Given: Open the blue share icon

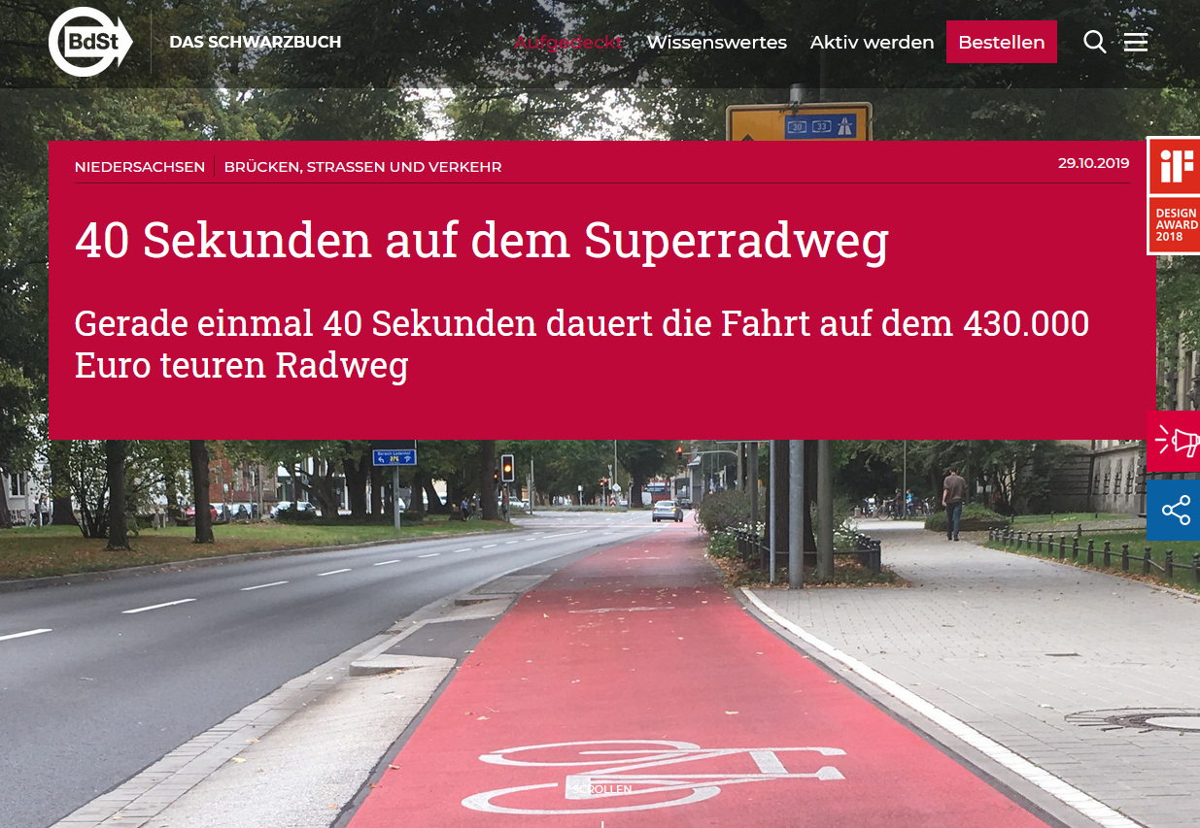Looking at the screenshot, I should point(1174,510).
